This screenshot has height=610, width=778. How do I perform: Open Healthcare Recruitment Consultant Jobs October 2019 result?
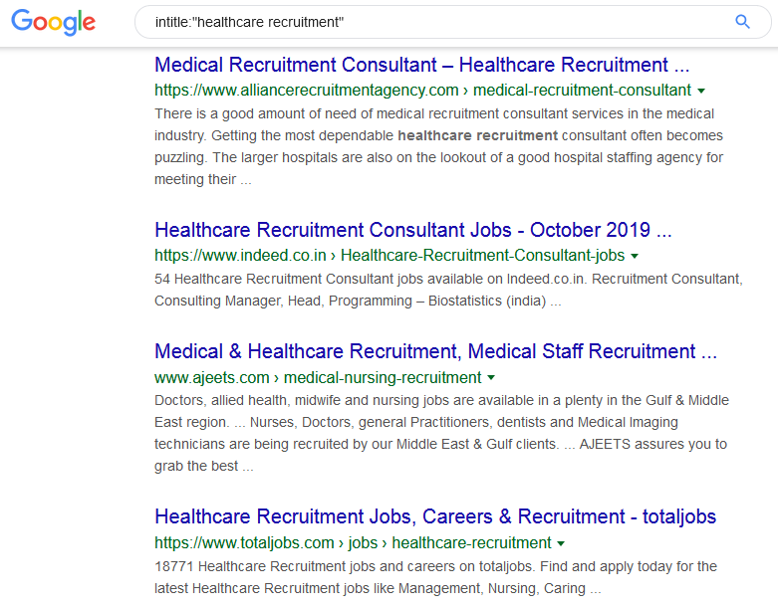pyautogui.click(x=412, y=230)
